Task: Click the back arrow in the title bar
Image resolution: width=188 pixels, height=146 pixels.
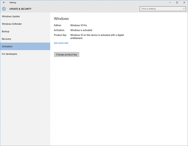Action: [4, 3]
